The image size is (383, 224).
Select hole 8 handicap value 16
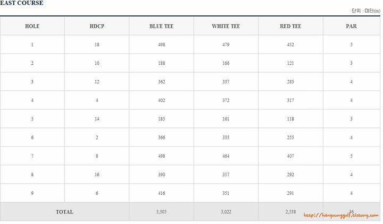click(97, 175)
